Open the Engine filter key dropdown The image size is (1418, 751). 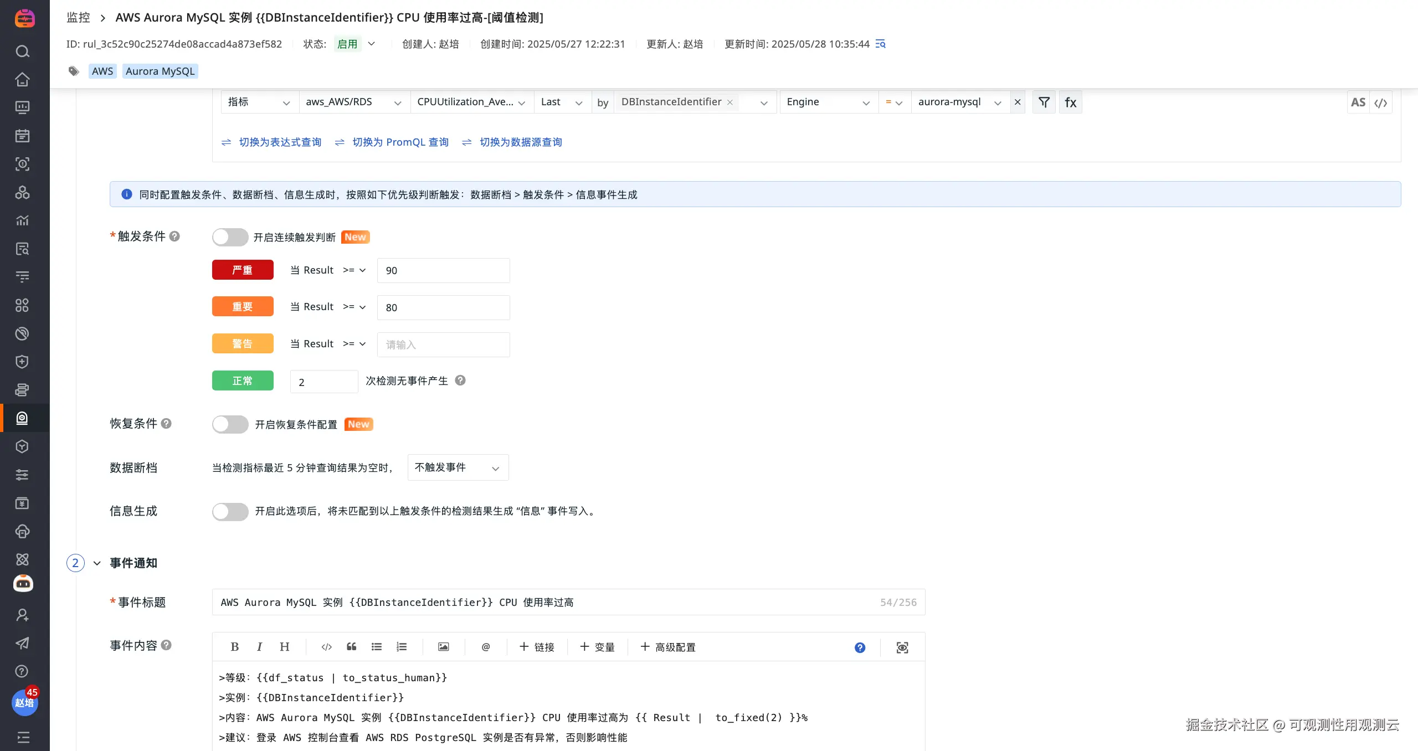pos(829,102)
